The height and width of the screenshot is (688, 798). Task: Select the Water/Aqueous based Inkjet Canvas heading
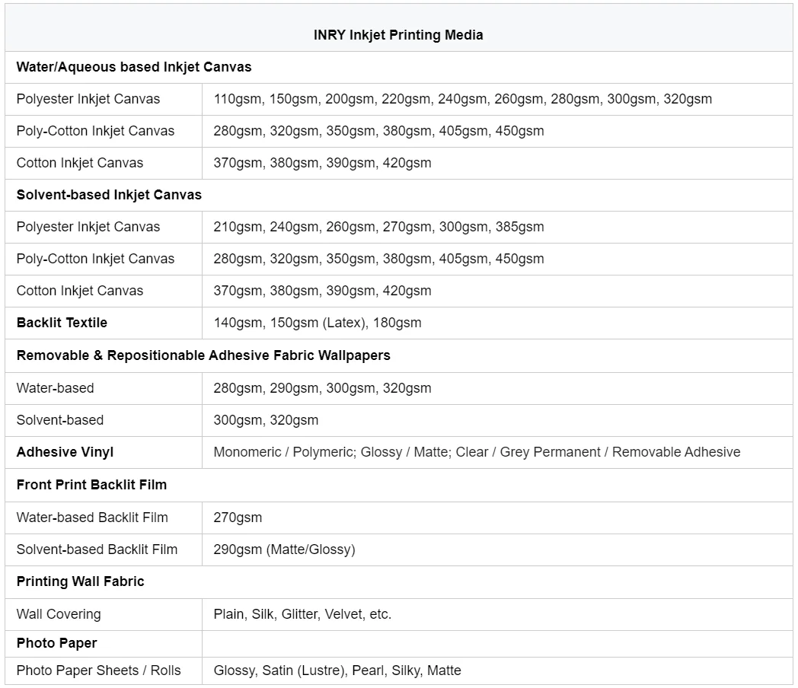pos(134,67)
